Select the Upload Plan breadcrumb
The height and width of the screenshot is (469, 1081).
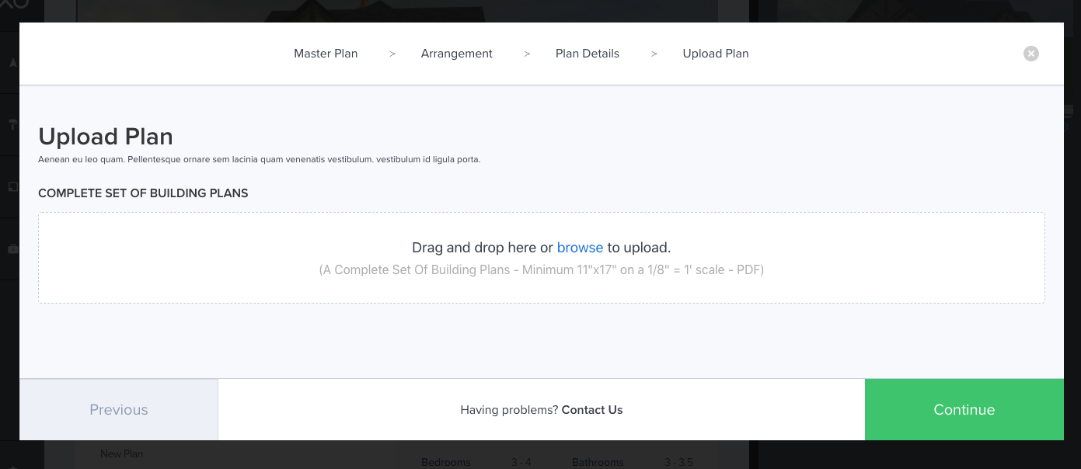(x=716, y=54)
